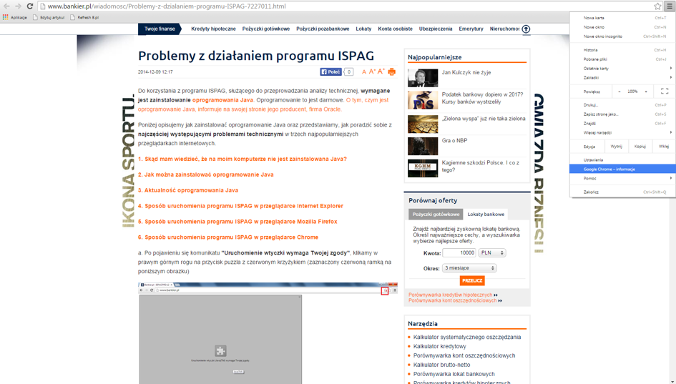Click Wklej in the edit row
The height and width of the screenshot is (384, 676).
click(664, 147)
